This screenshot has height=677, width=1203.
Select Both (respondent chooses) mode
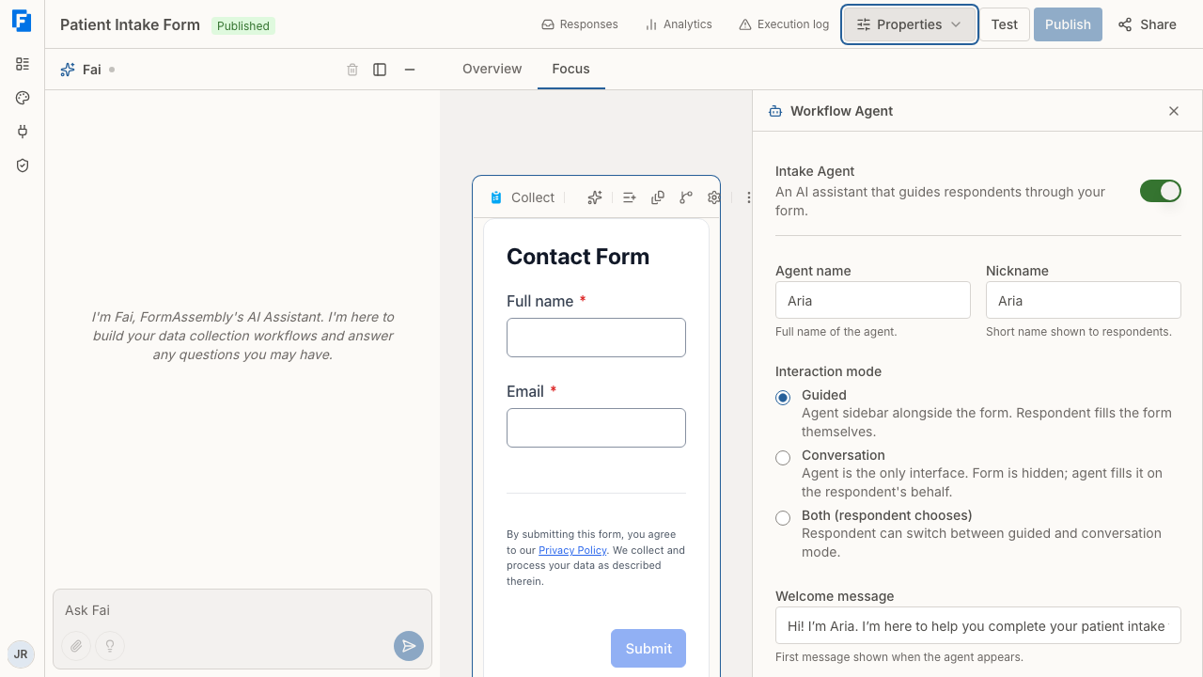click(783, 518)
